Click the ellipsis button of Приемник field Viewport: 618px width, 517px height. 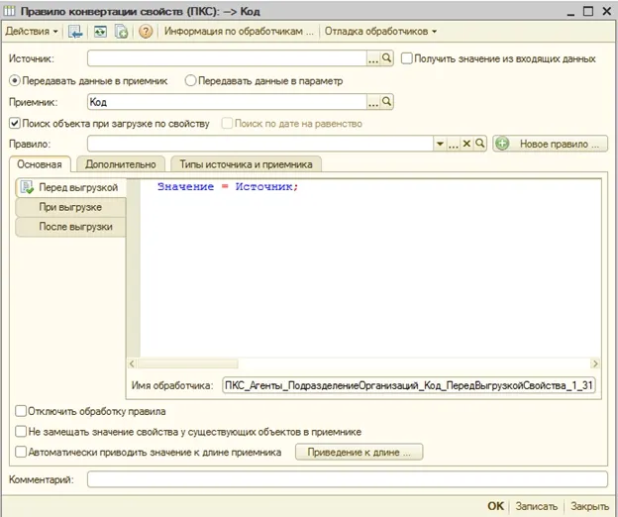372,102
